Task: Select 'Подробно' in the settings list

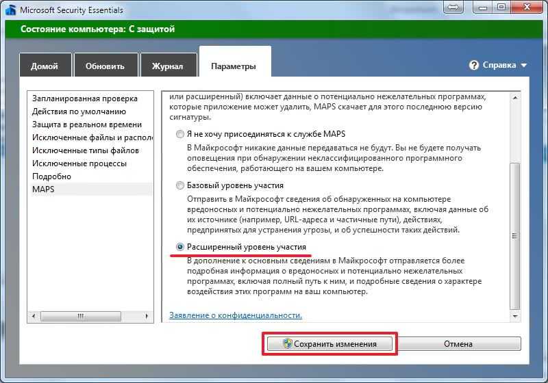Action: click(90, 176)
